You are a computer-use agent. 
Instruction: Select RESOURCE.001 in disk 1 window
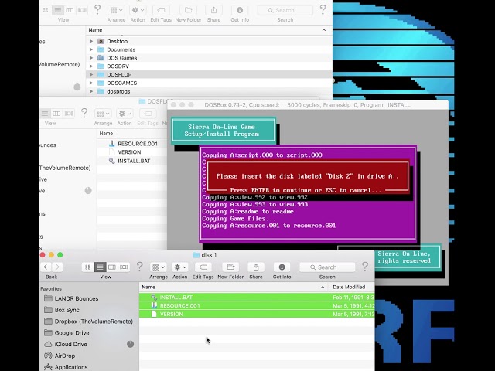click(x=257, y=306)
